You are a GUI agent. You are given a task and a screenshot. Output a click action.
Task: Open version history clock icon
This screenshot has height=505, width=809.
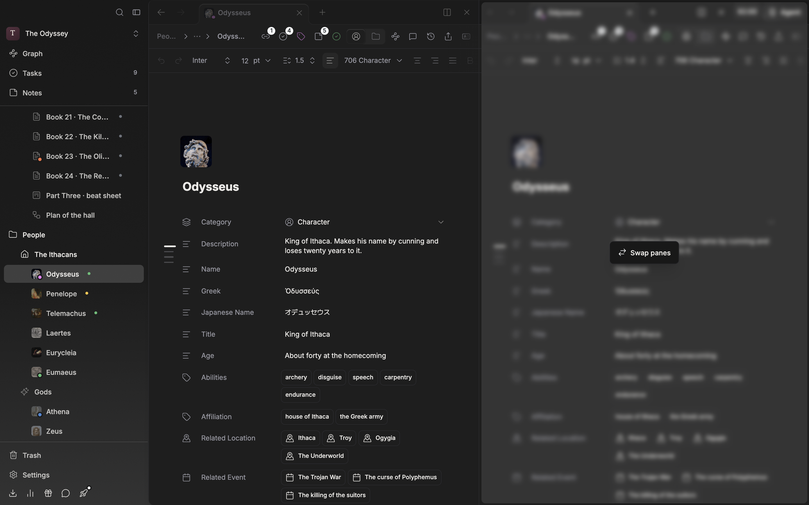pyautogui.click(x=431, y=36)
